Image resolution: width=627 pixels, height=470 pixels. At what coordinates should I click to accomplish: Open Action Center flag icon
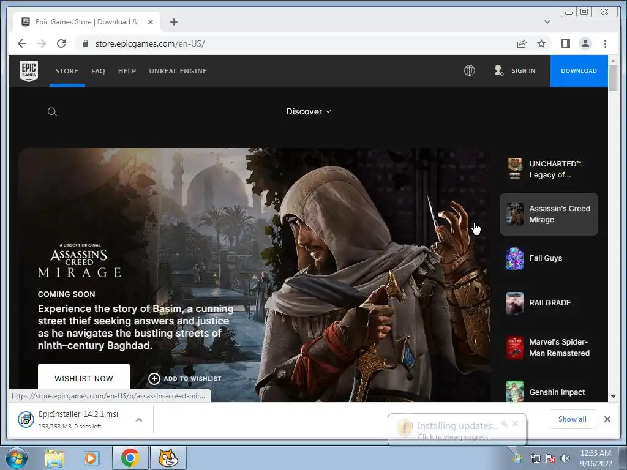(x=550, y=458)
